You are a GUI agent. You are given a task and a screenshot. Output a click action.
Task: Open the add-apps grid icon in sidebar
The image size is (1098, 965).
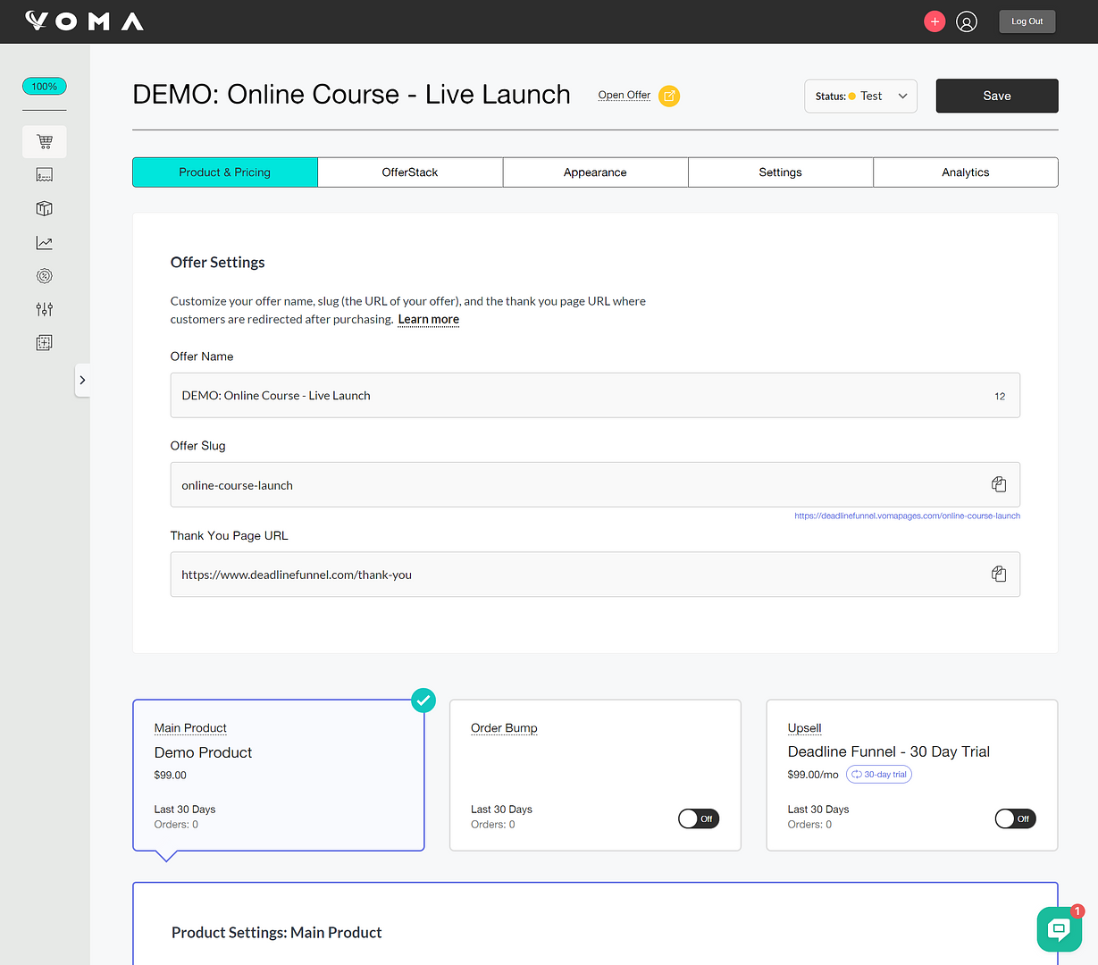tap(45, 342)
